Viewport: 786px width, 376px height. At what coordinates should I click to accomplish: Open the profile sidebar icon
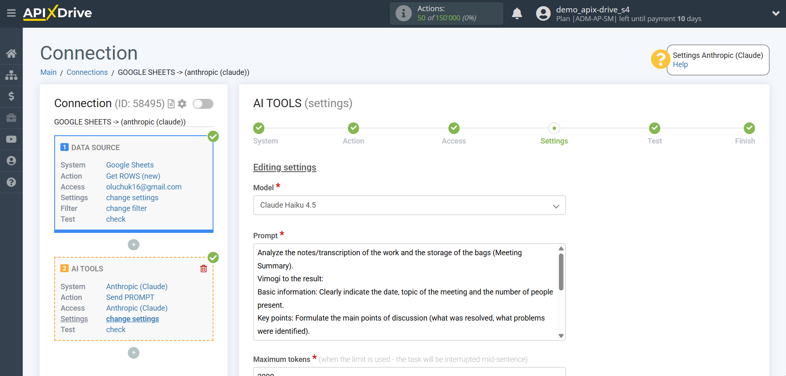click(x=11, y=161)
